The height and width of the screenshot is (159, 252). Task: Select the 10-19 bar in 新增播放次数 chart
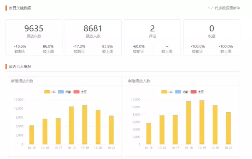[x=85, y=124]
